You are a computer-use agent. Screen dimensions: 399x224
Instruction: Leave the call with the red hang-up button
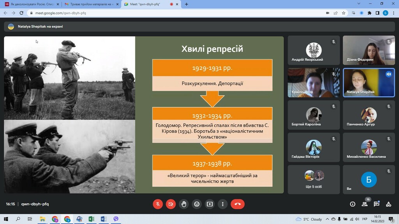[238, 204]
